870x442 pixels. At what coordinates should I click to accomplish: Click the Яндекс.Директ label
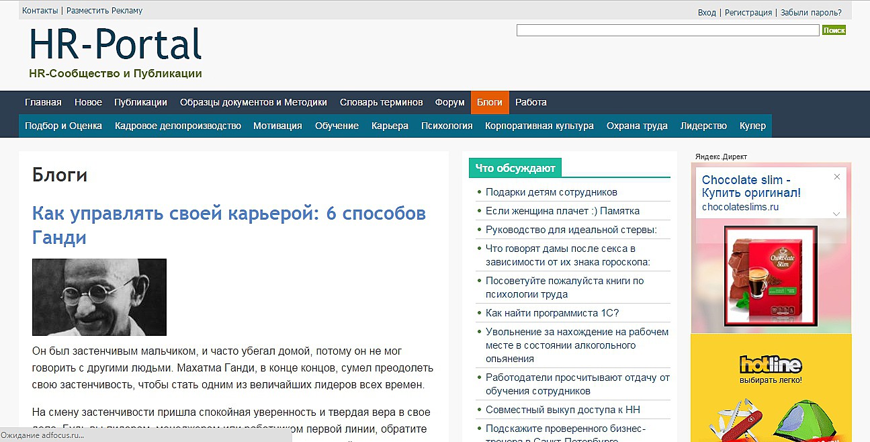721,157
